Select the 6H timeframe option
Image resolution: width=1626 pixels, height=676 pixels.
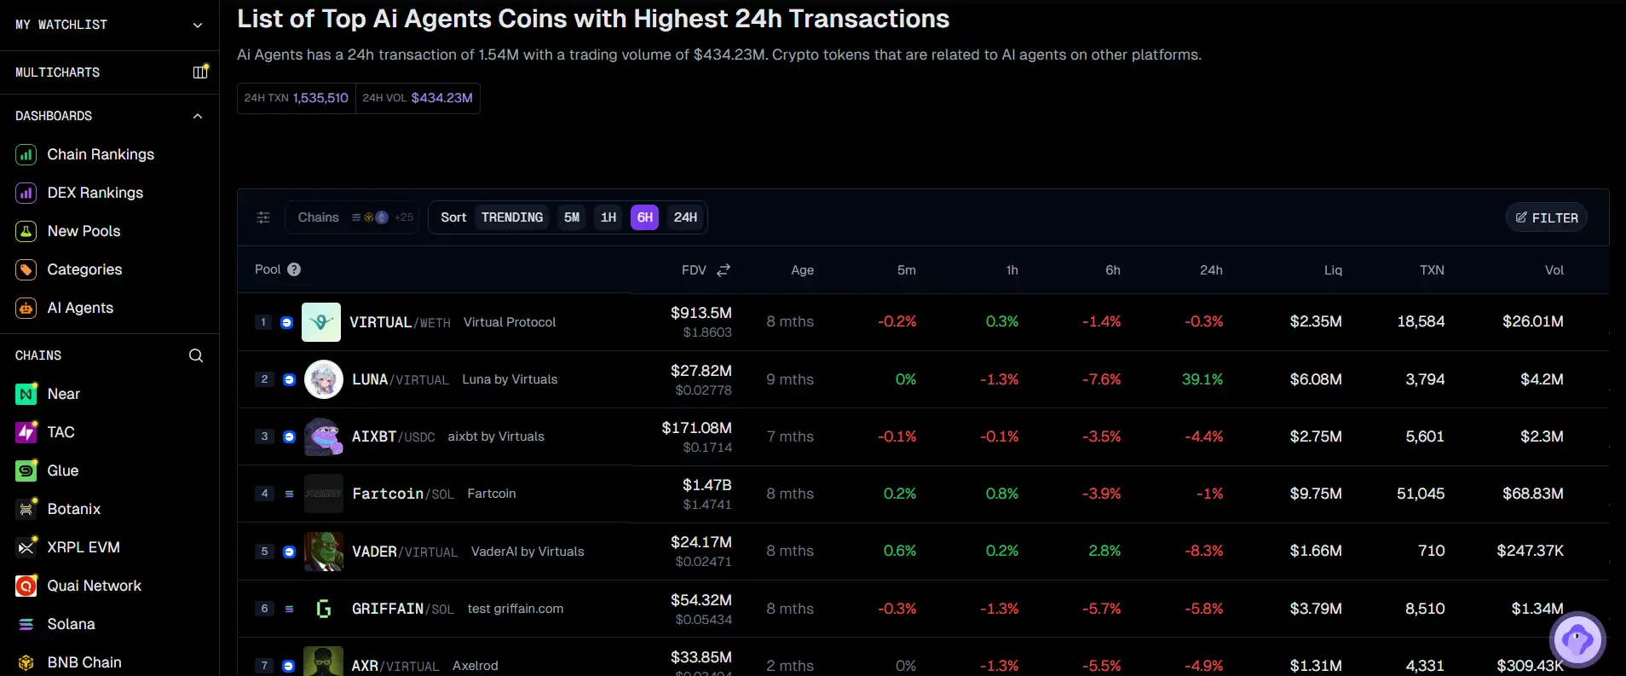tap(645, 217)
